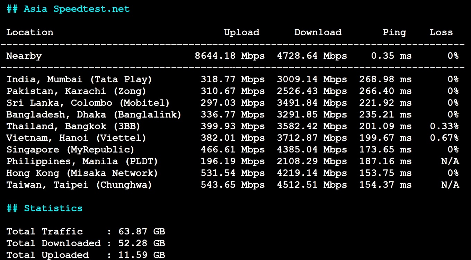Click Singapore ping "173.65 ms"
471x260 pixels.
point(385,150)
